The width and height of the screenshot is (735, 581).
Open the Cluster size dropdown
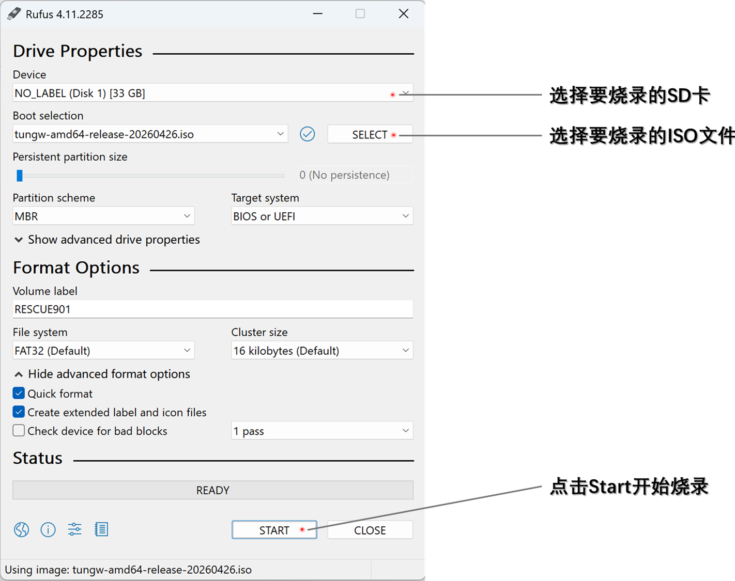[x=322, y=351]
